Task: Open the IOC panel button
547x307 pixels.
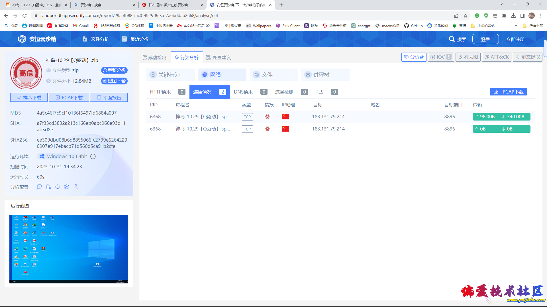Action: point(441,57)
